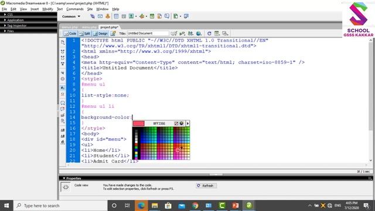Open the File menu
The height and width of the screenshot is (211, 375).
(4, 9)
